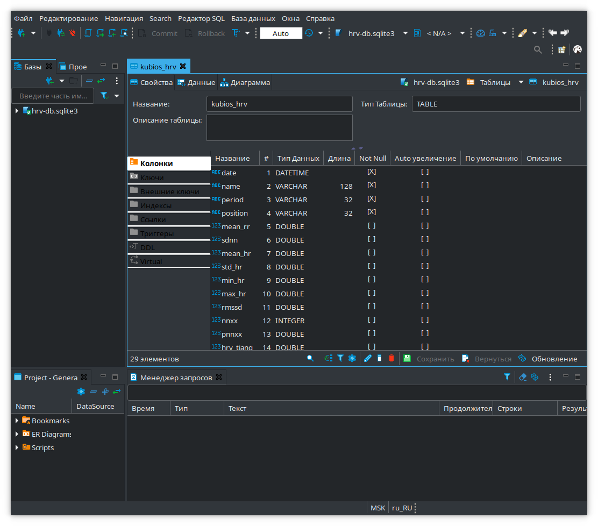Viewport: 598px width, 526px height.
Task: Open the dashboard gauge icon in toolbar
Action: [x=481, y=33]
